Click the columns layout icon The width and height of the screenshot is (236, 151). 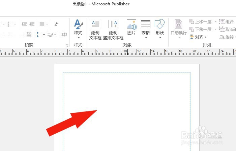[42, 24]
